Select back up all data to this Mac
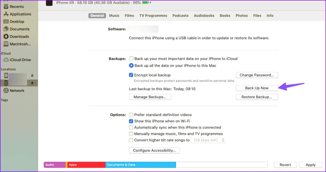Image resolution: width=326 pixels, height=172 pixels. pyautogui.click(x=131, y=66)
